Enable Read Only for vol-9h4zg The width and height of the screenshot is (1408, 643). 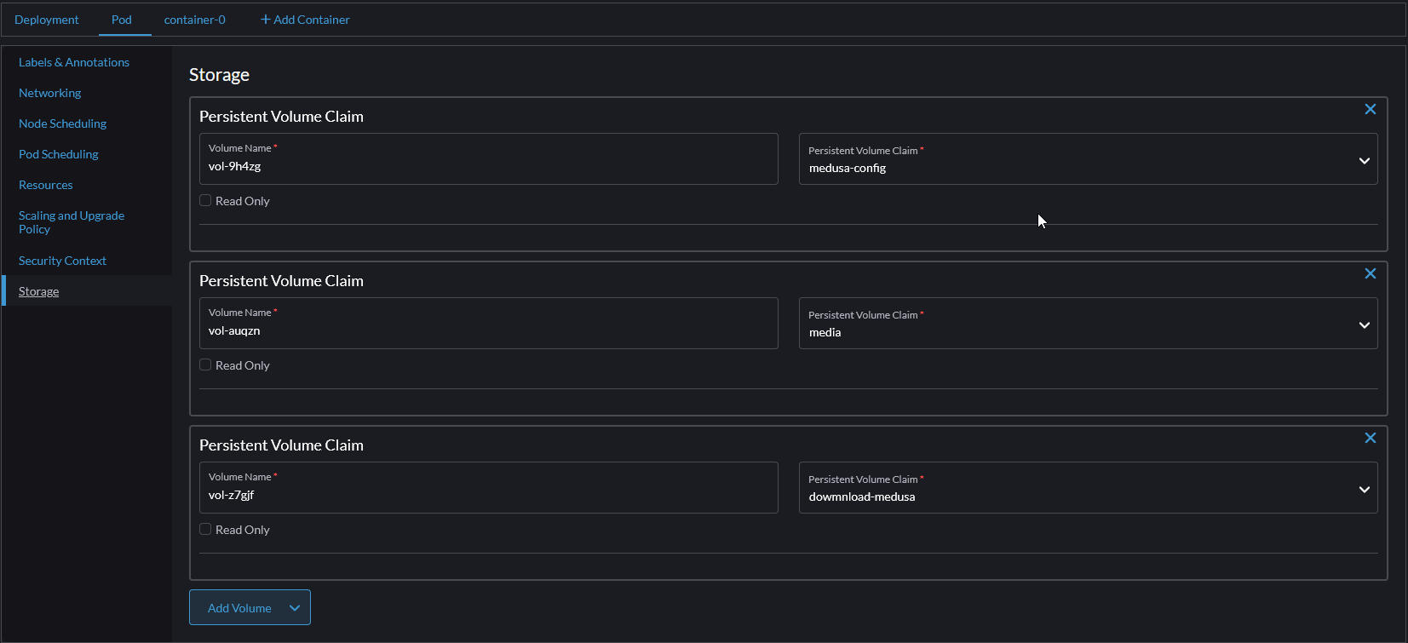tap(205, 201)
